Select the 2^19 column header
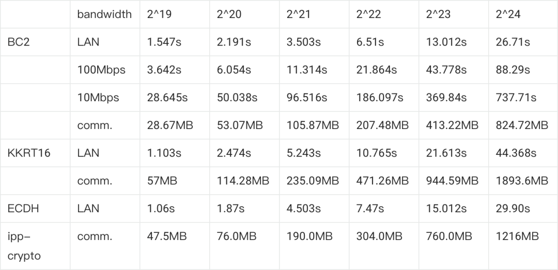Screen dimensions: 558x270 (x=160, y=14)
